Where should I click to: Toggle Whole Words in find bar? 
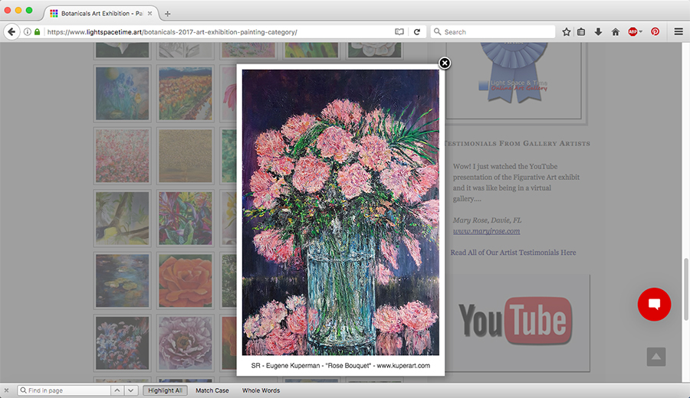point(261,390)
